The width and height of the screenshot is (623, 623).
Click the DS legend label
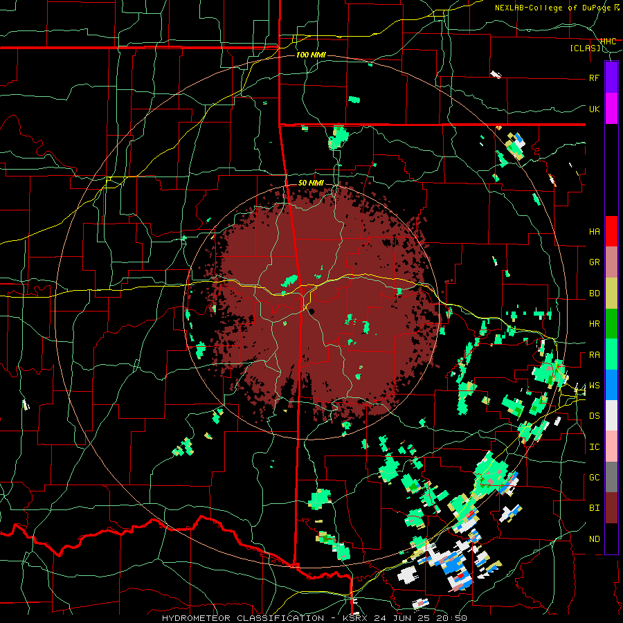594,416
